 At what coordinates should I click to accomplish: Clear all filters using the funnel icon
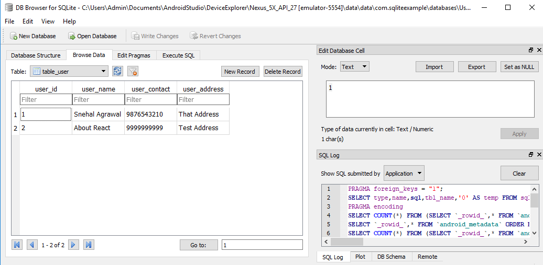coord(133,72)
